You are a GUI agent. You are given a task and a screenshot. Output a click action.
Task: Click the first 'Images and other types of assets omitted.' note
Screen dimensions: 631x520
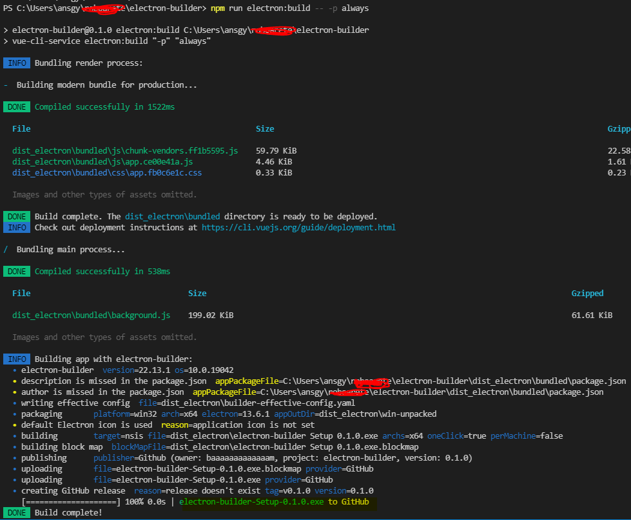point(104,195)
